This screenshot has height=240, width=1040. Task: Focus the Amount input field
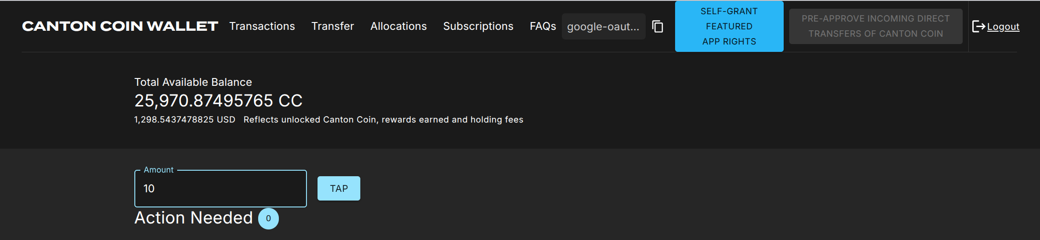point(220,189)
